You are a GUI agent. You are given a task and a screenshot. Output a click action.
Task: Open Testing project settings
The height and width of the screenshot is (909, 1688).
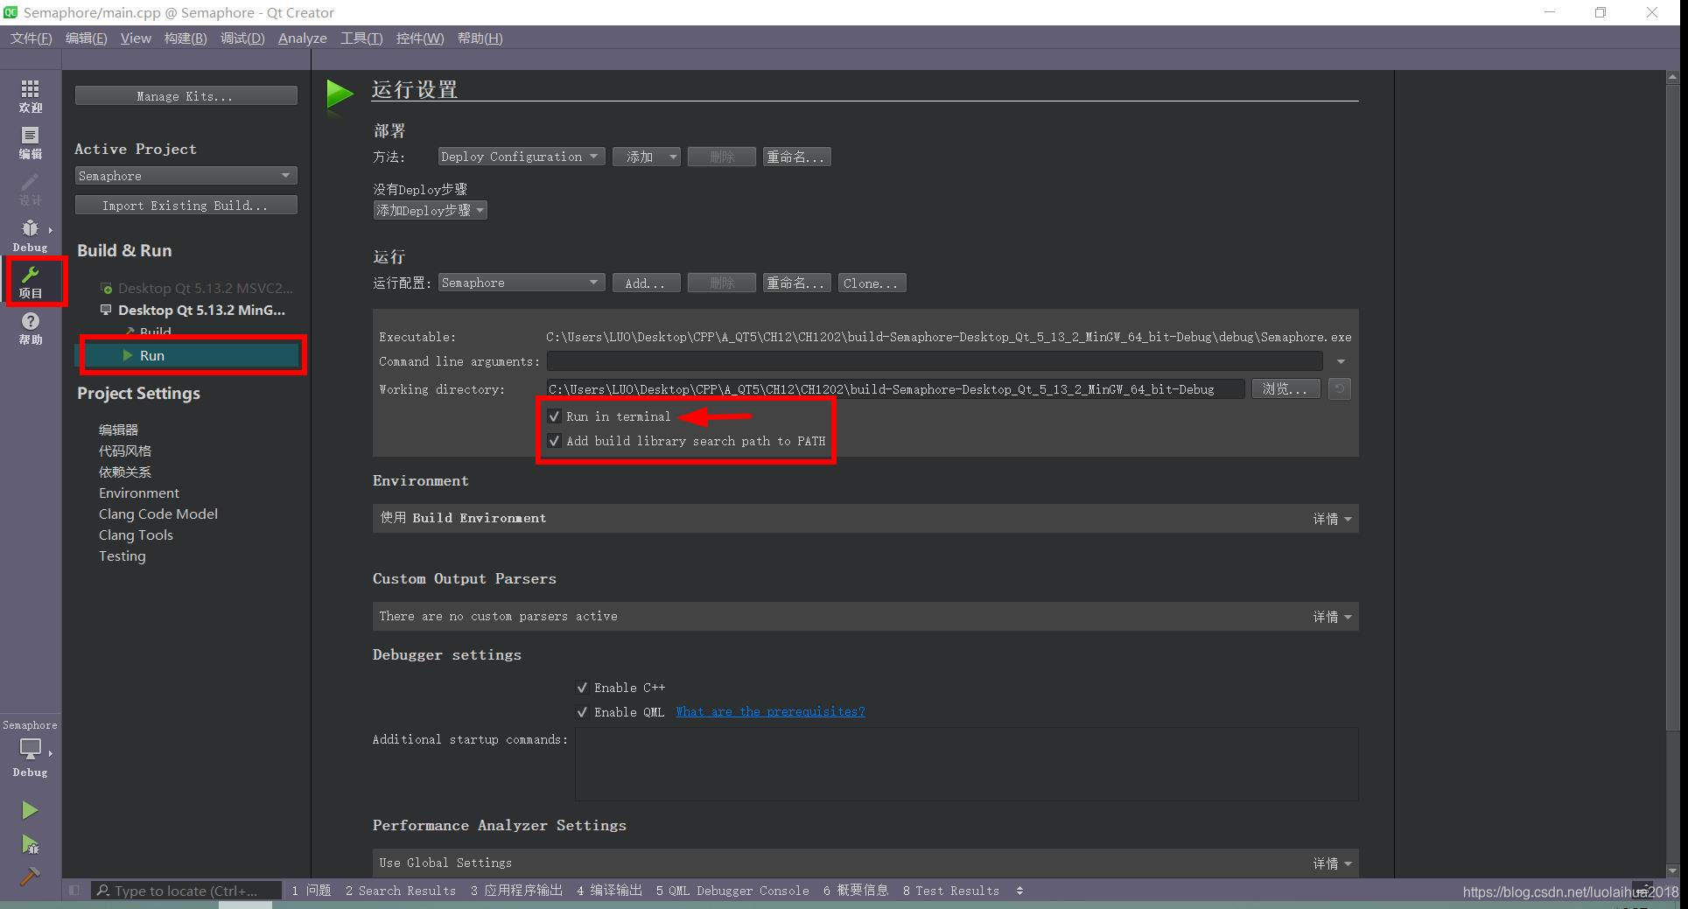tap(123, 556)
